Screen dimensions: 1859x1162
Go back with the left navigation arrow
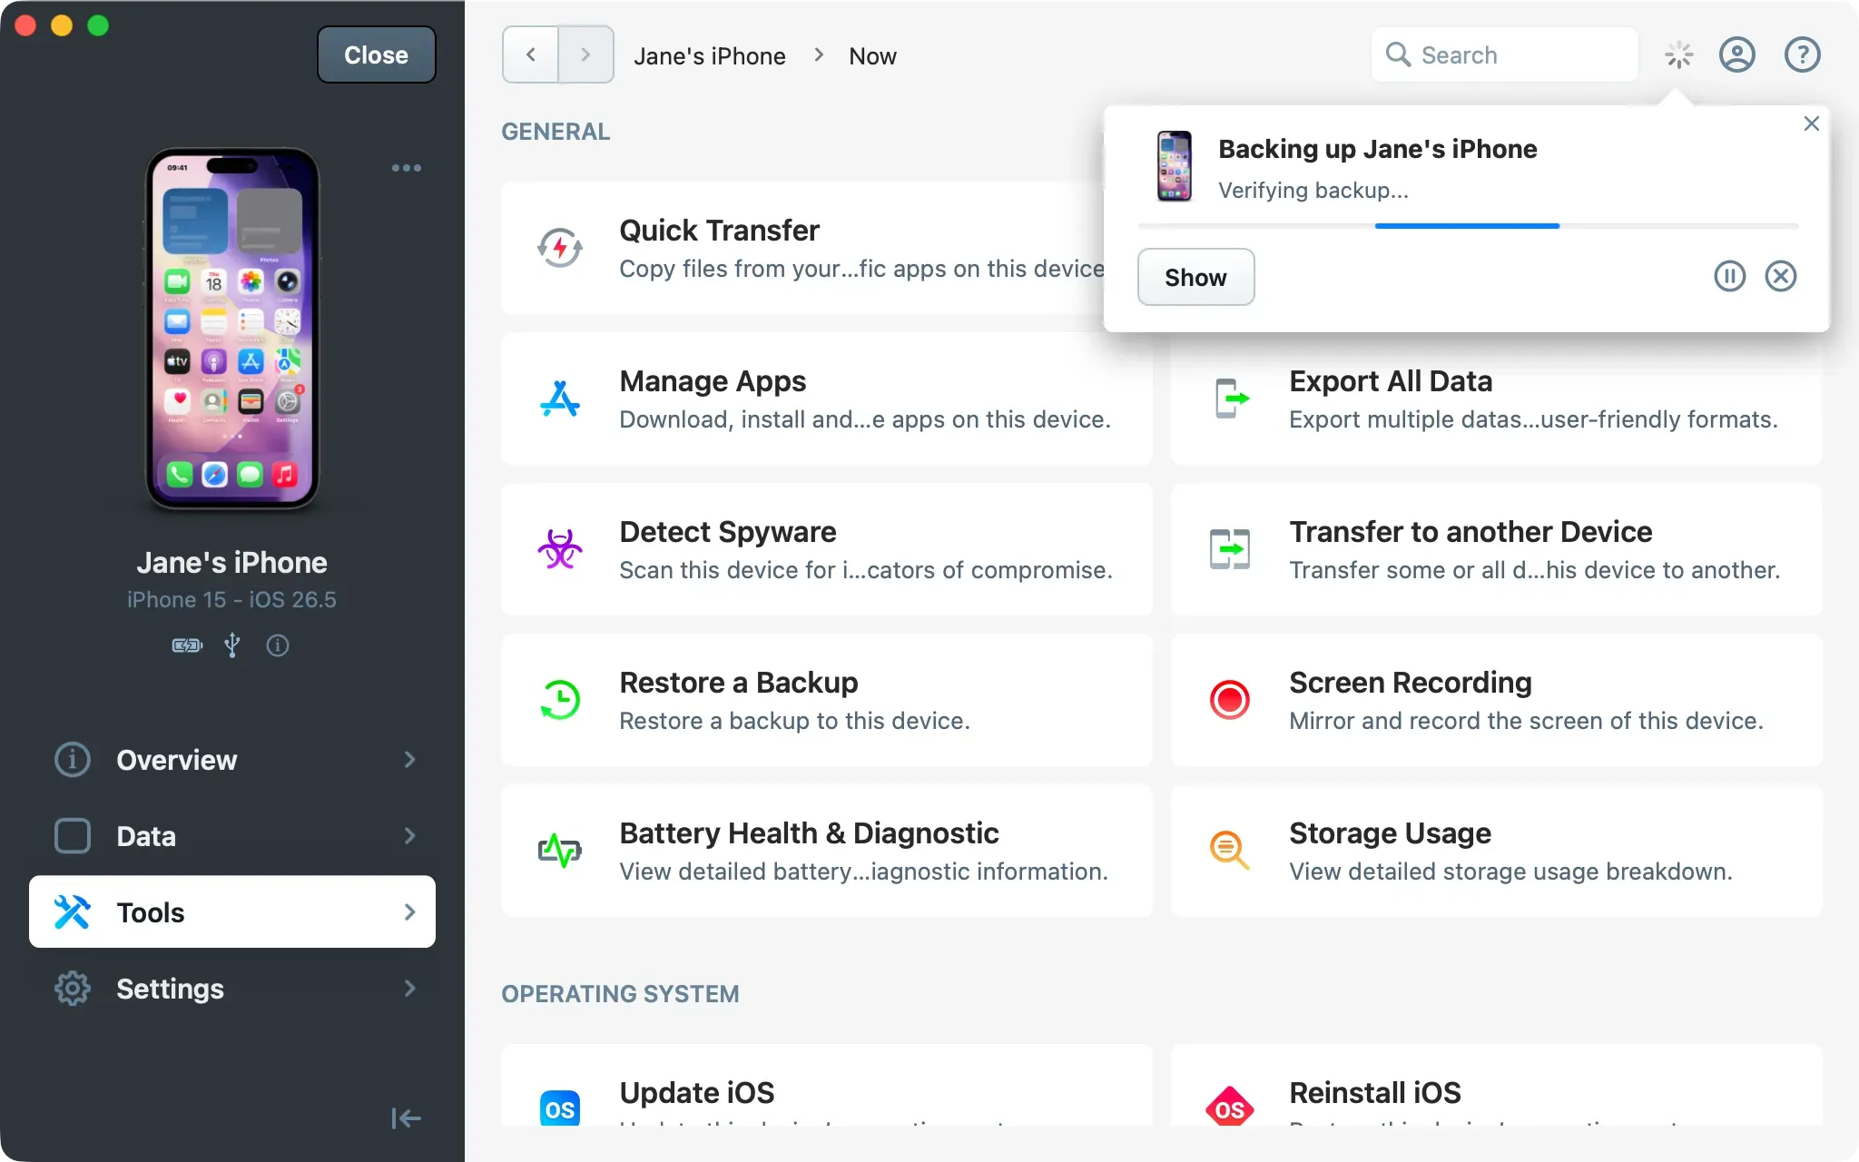click(530, 55)
